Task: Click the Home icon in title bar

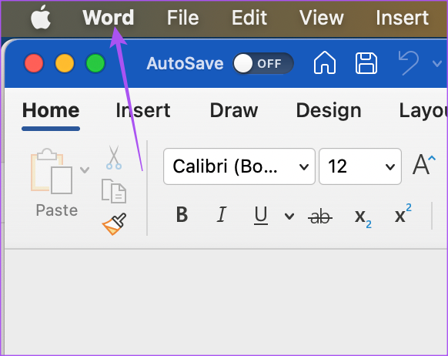Action: coord(325,63)
